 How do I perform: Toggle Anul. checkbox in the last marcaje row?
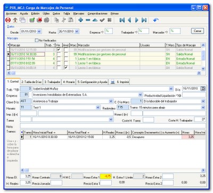tap(65, 68)
